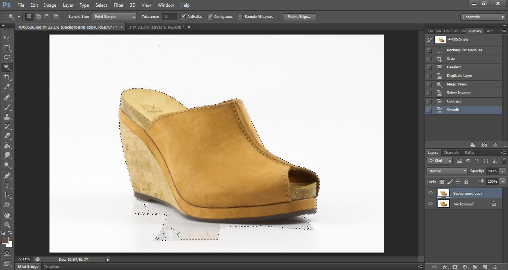
Task: Select the Clone Stamp tool
Action: [7, 116]
